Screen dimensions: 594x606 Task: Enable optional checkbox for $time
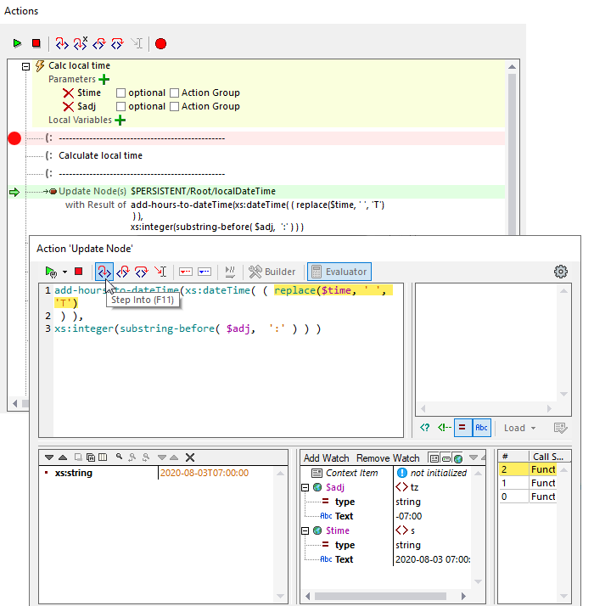tap(120, 93)
